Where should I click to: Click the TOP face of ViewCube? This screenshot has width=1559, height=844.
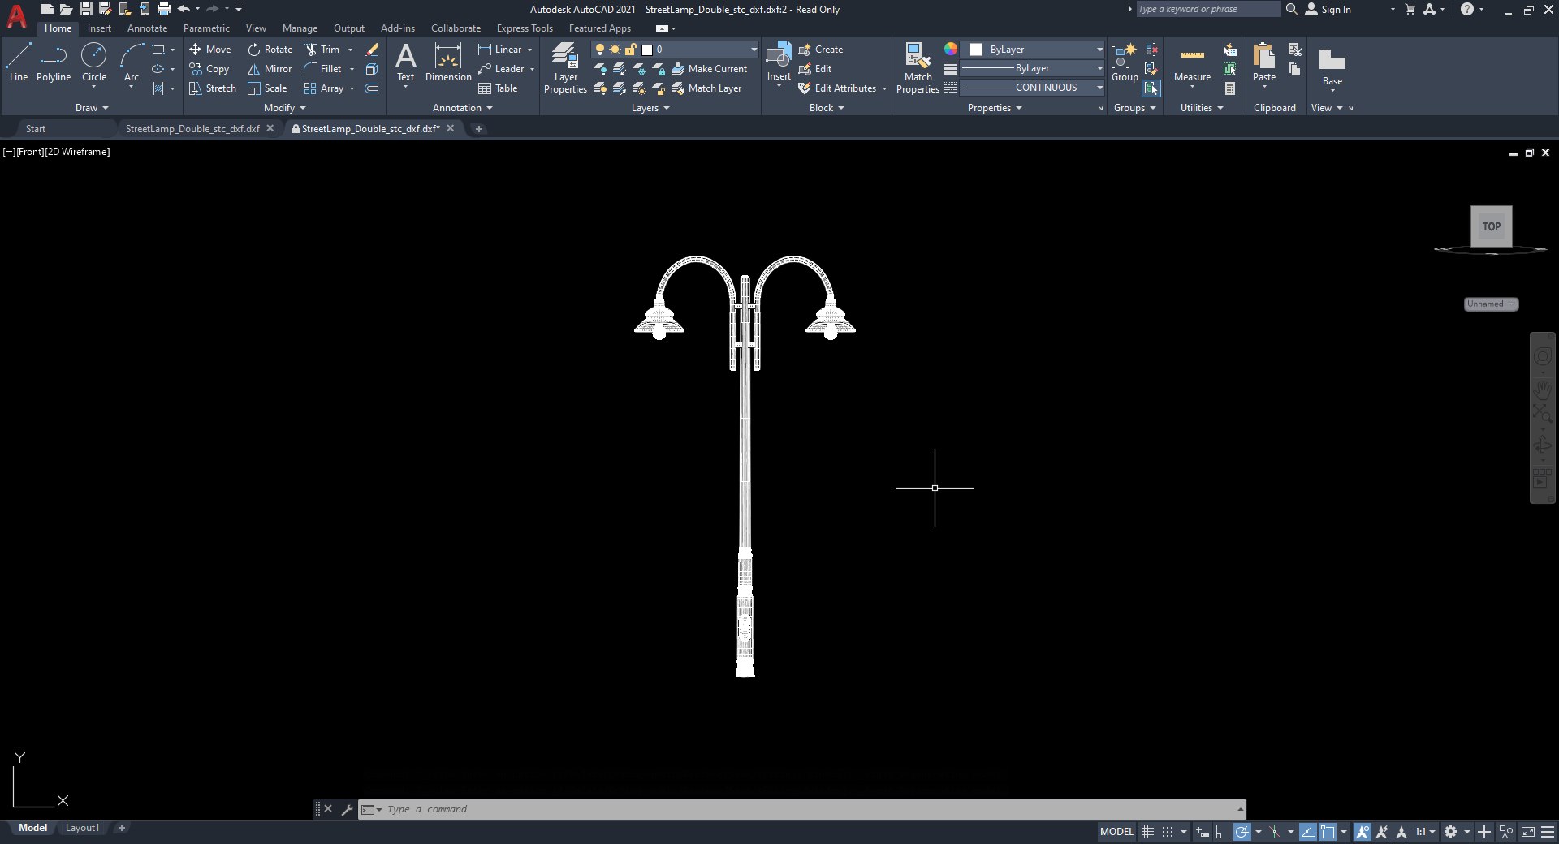[1492, 226]
